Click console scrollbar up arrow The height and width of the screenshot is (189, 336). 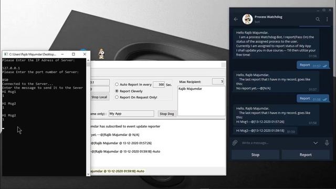click(88, 60)
